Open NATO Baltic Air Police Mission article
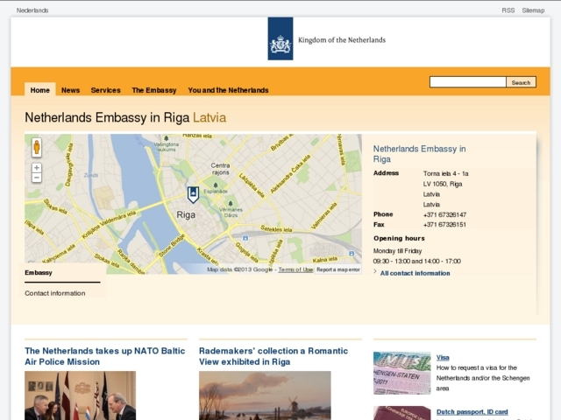Viewport: 561px width, 420px height. coord(105,356)
